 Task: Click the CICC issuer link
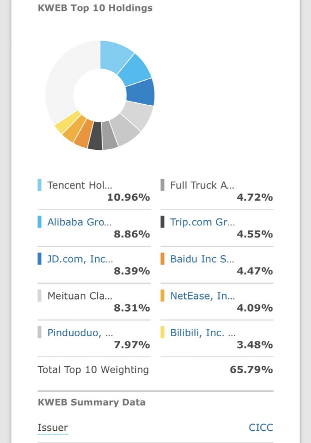[261, 427]
